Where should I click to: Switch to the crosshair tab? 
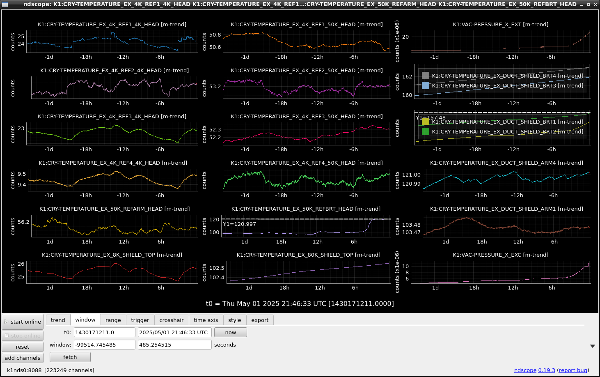tap(172, 320)
